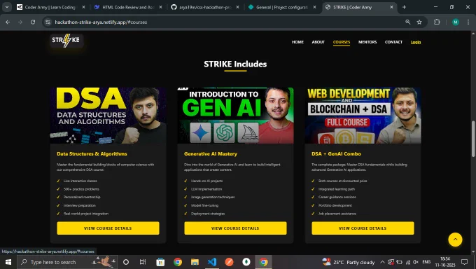Click the Introduction to Gen AI thumbnail
This screenshot has width=476, height=269.
click(x=236, y=116)
